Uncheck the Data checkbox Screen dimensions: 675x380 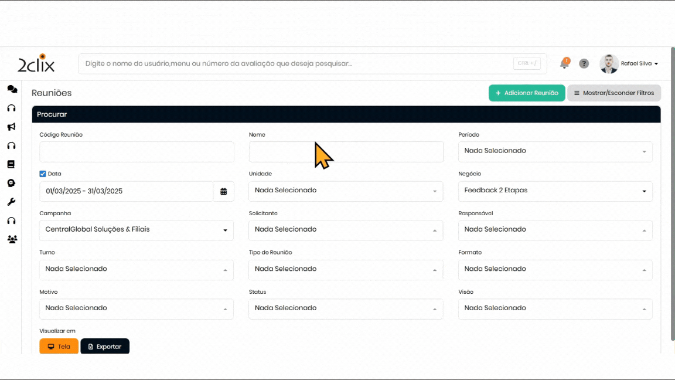click(43, 174)
